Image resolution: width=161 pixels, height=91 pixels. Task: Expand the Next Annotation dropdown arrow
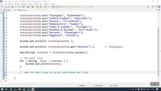[69, 7]
